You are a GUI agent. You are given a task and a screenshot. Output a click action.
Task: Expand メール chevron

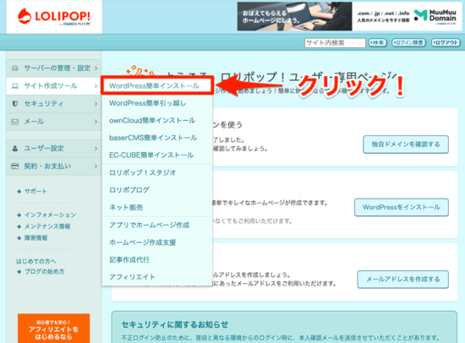[96, 122]
